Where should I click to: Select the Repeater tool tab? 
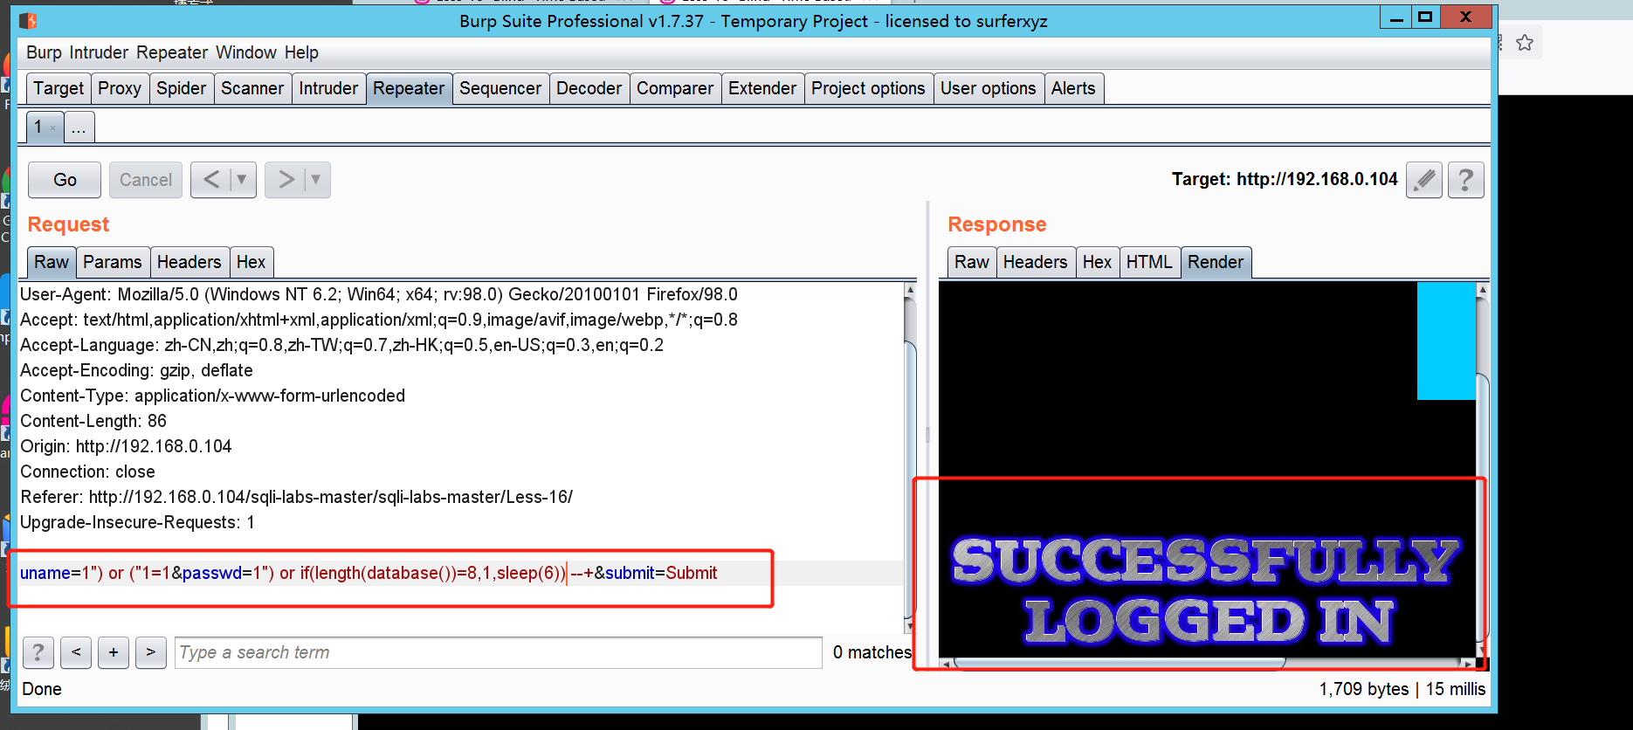(409, 88)
